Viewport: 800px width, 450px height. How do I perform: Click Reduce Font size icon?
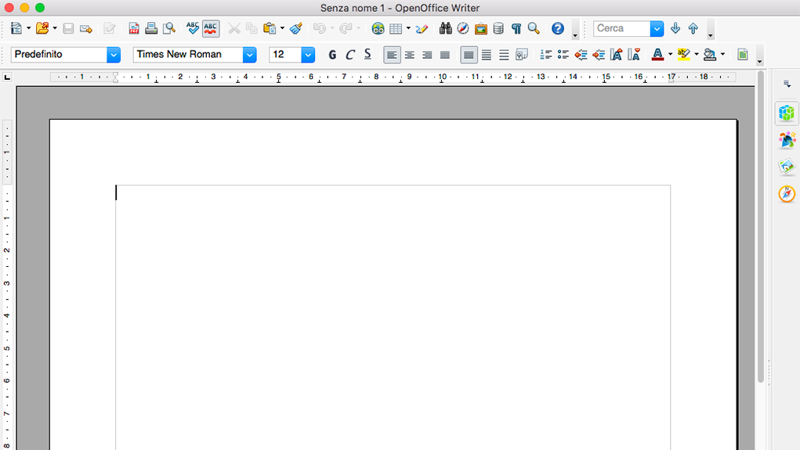tap(634, 55)
